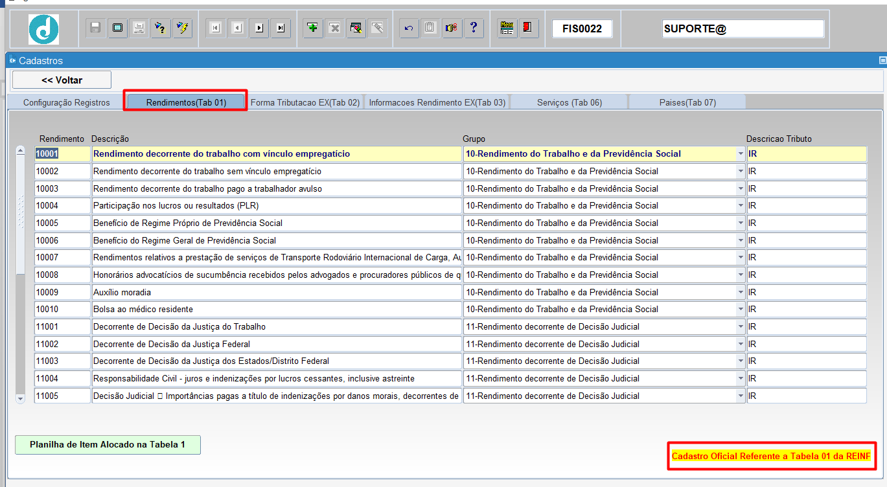Open Grupo dropdown for Auxílio moradia row

click(x=741, y=292)
